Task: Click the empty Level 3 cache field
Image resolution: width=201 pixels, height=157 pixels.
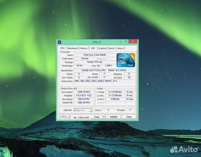Action: pos(115,103)
